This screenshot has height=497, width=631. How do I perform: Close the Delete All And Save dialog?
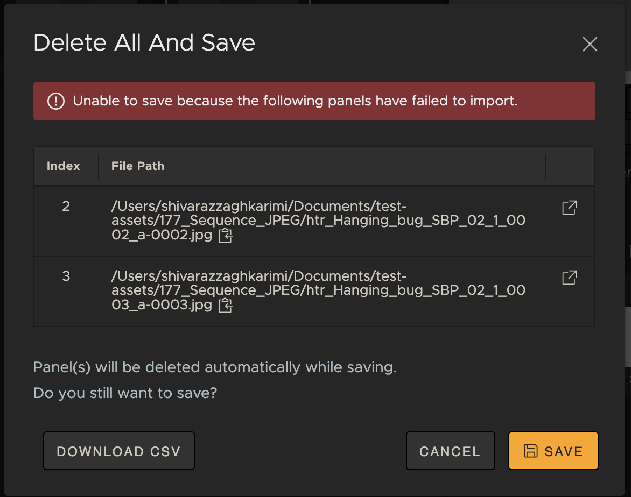point(590,44)
